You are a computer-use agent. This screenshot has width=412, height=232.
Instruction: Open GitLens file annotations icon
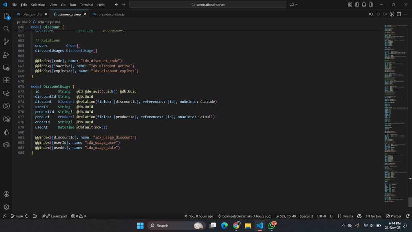point(392,14)
